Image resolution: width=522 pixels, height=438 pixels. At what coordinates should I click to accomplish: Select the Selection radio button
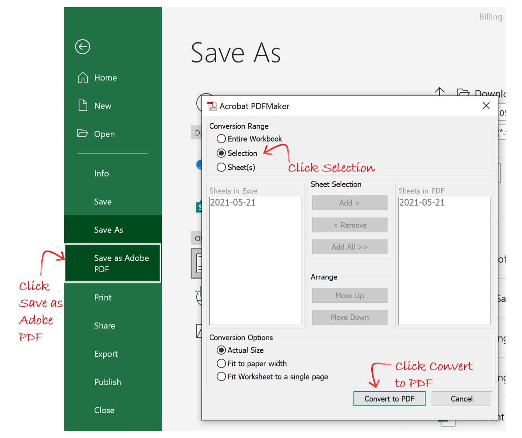tap(221, 153)
